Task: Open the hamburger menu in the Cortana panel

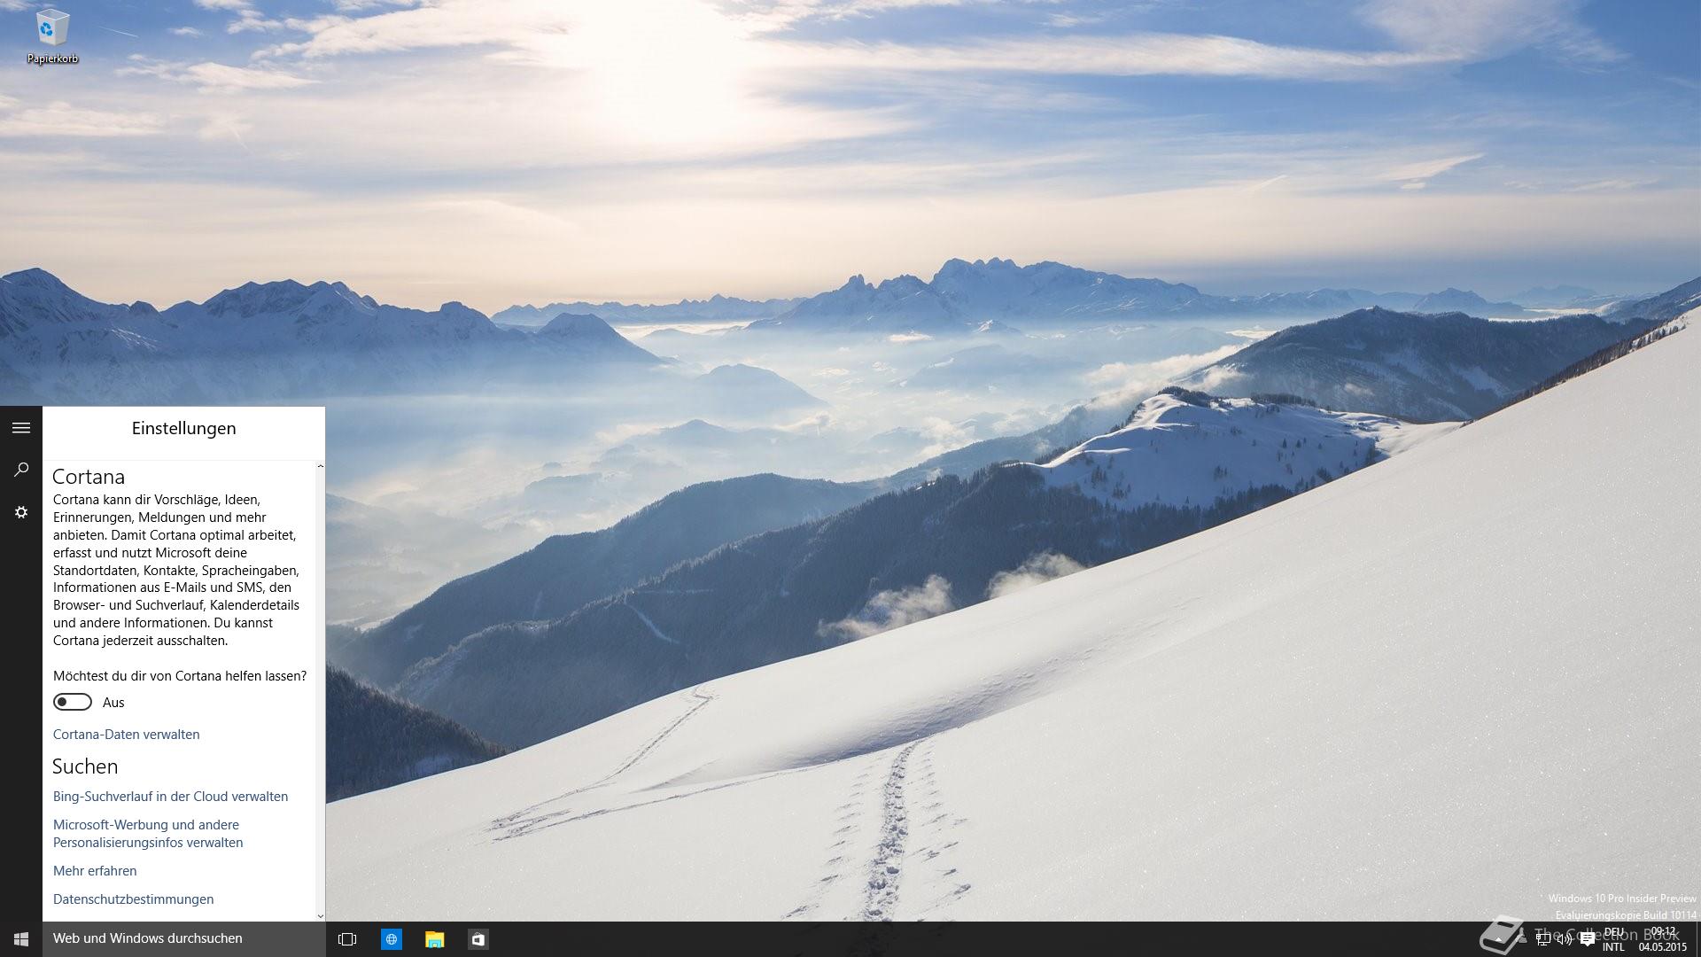Action: point(21,428)
